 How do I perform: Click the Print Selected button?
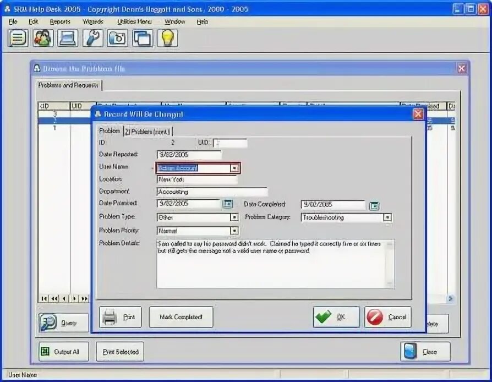[120, 352]
